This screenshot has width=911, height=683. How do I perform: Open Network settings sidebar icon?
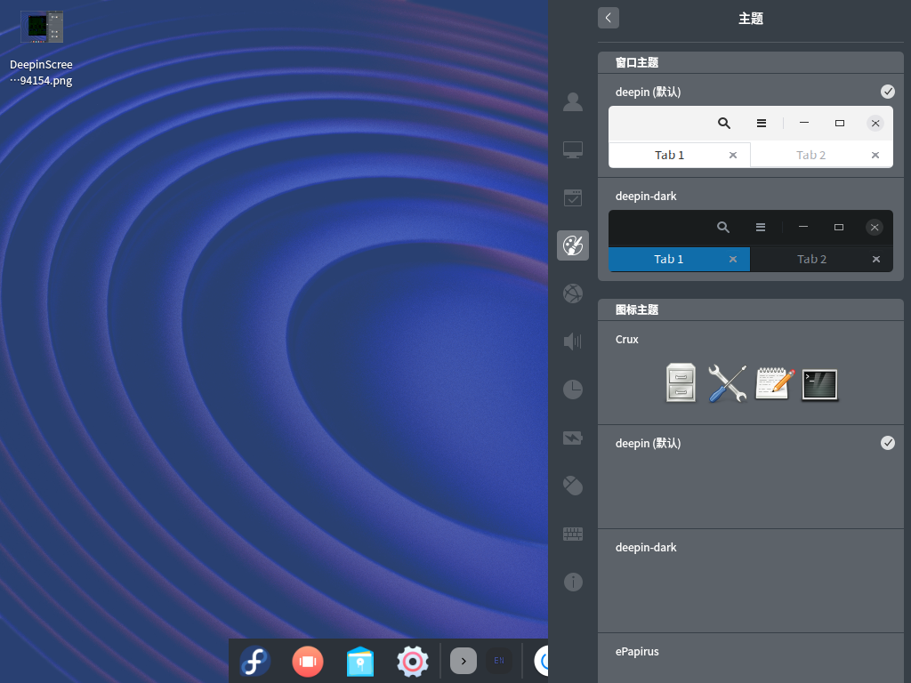(573, 293)
